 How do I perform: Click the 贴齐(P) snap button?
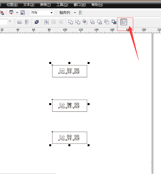coord(65,13)
